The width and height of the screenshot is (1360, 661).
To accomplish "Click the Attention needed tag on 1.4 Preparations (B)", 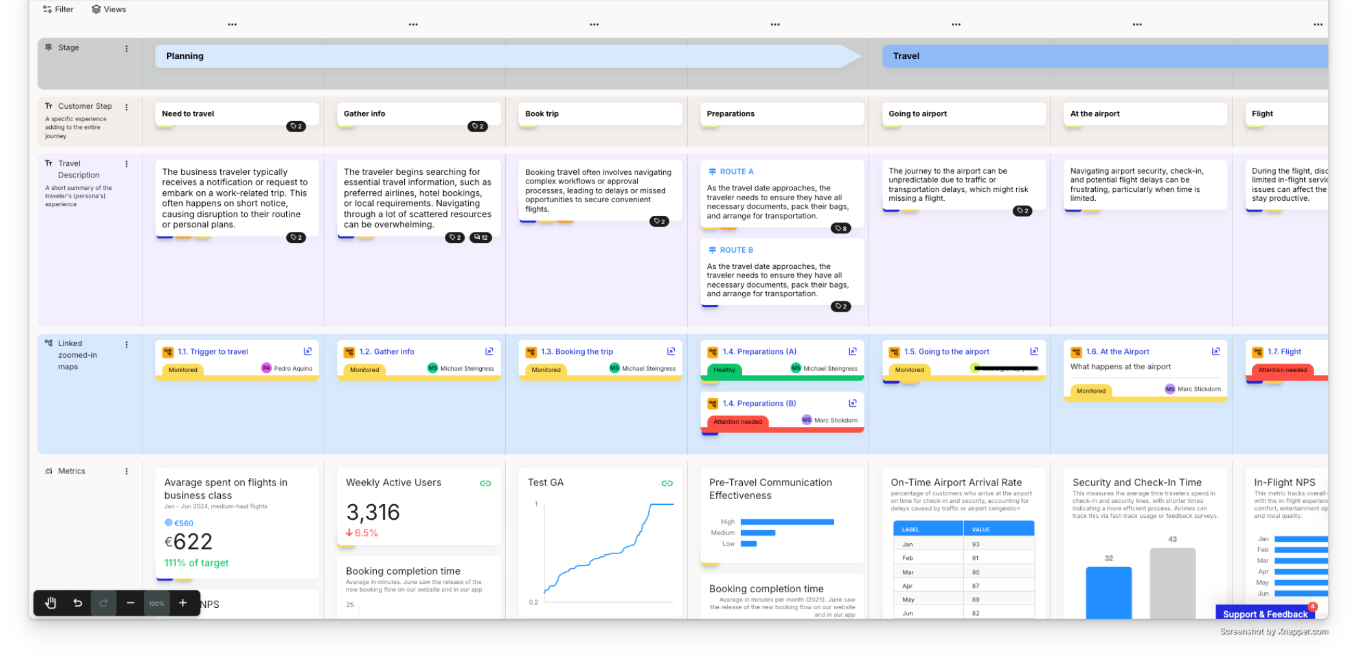I will click(x=737, y=421).
